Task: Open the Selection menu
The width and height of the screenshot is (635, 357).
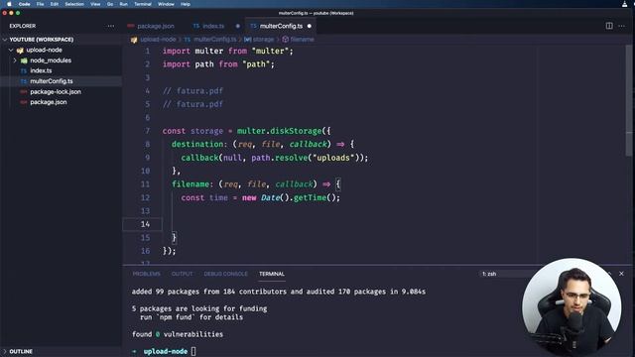Action: 74,4
